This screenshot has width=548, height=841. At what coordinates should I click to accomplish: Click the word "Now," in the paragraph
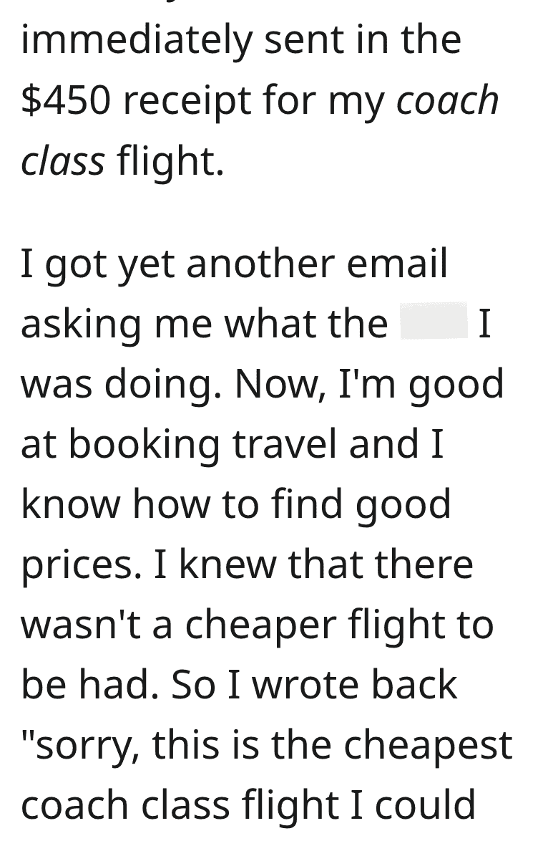click(x=280, y=385)
